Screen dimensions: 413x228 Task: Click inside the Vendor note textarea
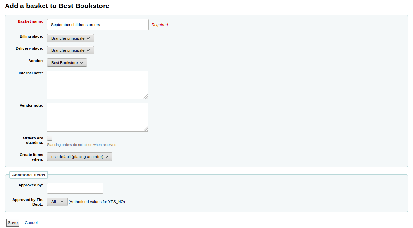point(97,117)
